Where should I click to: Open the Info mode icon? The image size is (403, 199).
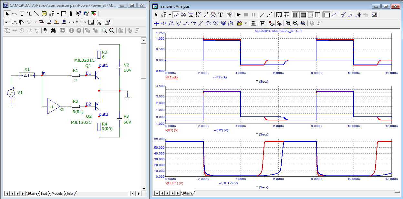[71, 14]
